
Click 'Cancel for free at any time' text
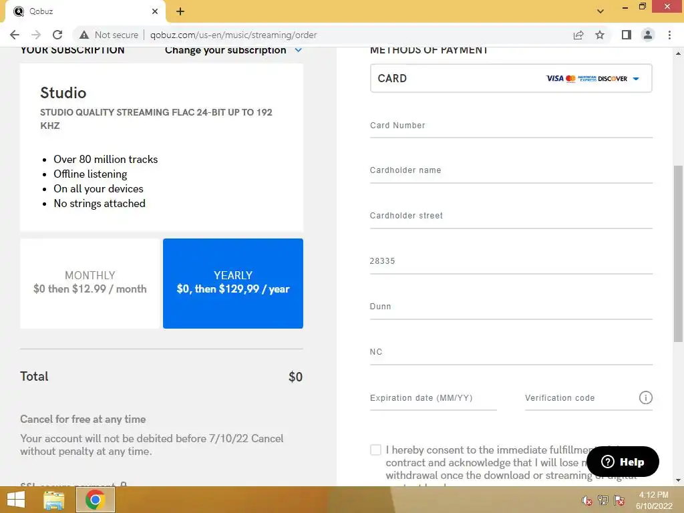pyautogui.click(x=83, y=419)
